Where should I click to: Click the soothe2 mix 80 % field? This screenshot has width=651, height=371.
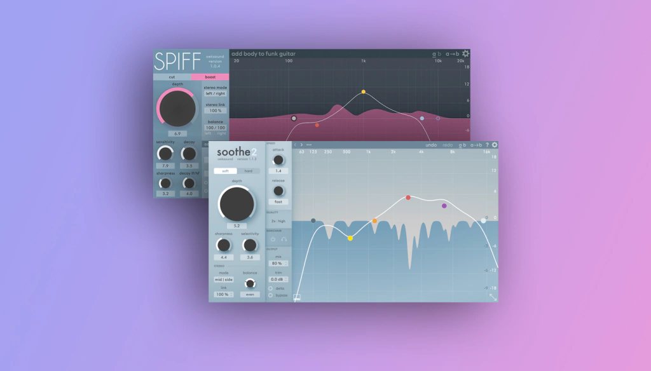click(278, 263)
